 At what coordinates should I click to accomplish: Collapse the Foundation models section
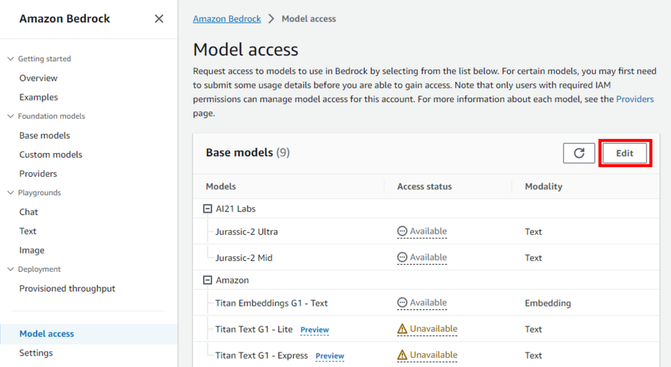[x=12, y=116]
